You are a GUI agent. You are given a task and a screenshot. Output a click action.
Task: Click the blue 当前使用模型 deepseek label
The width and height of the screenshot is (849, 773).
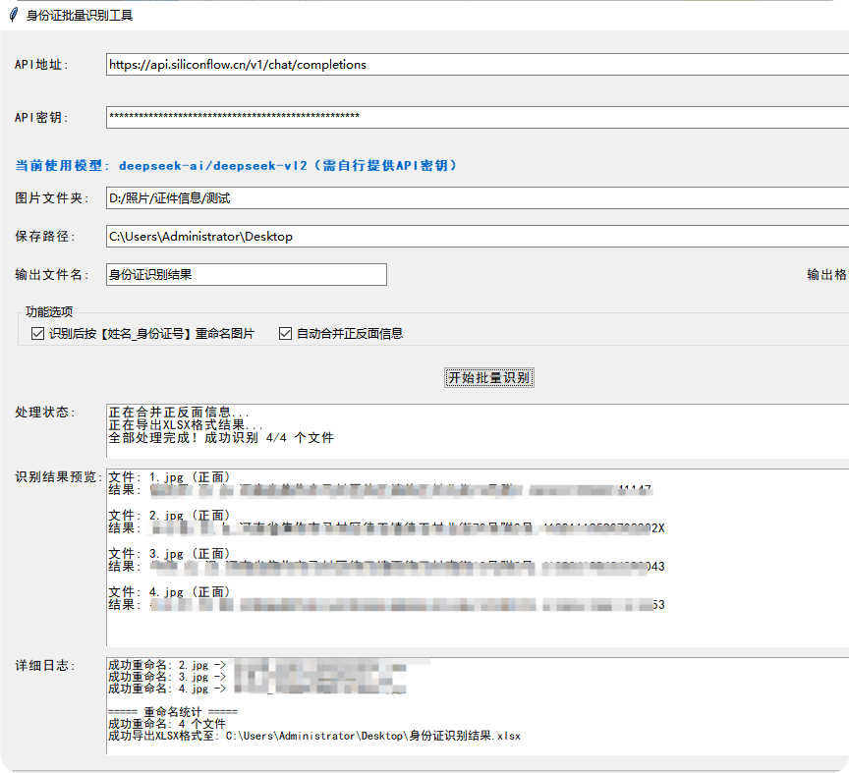tap(236, 166)
